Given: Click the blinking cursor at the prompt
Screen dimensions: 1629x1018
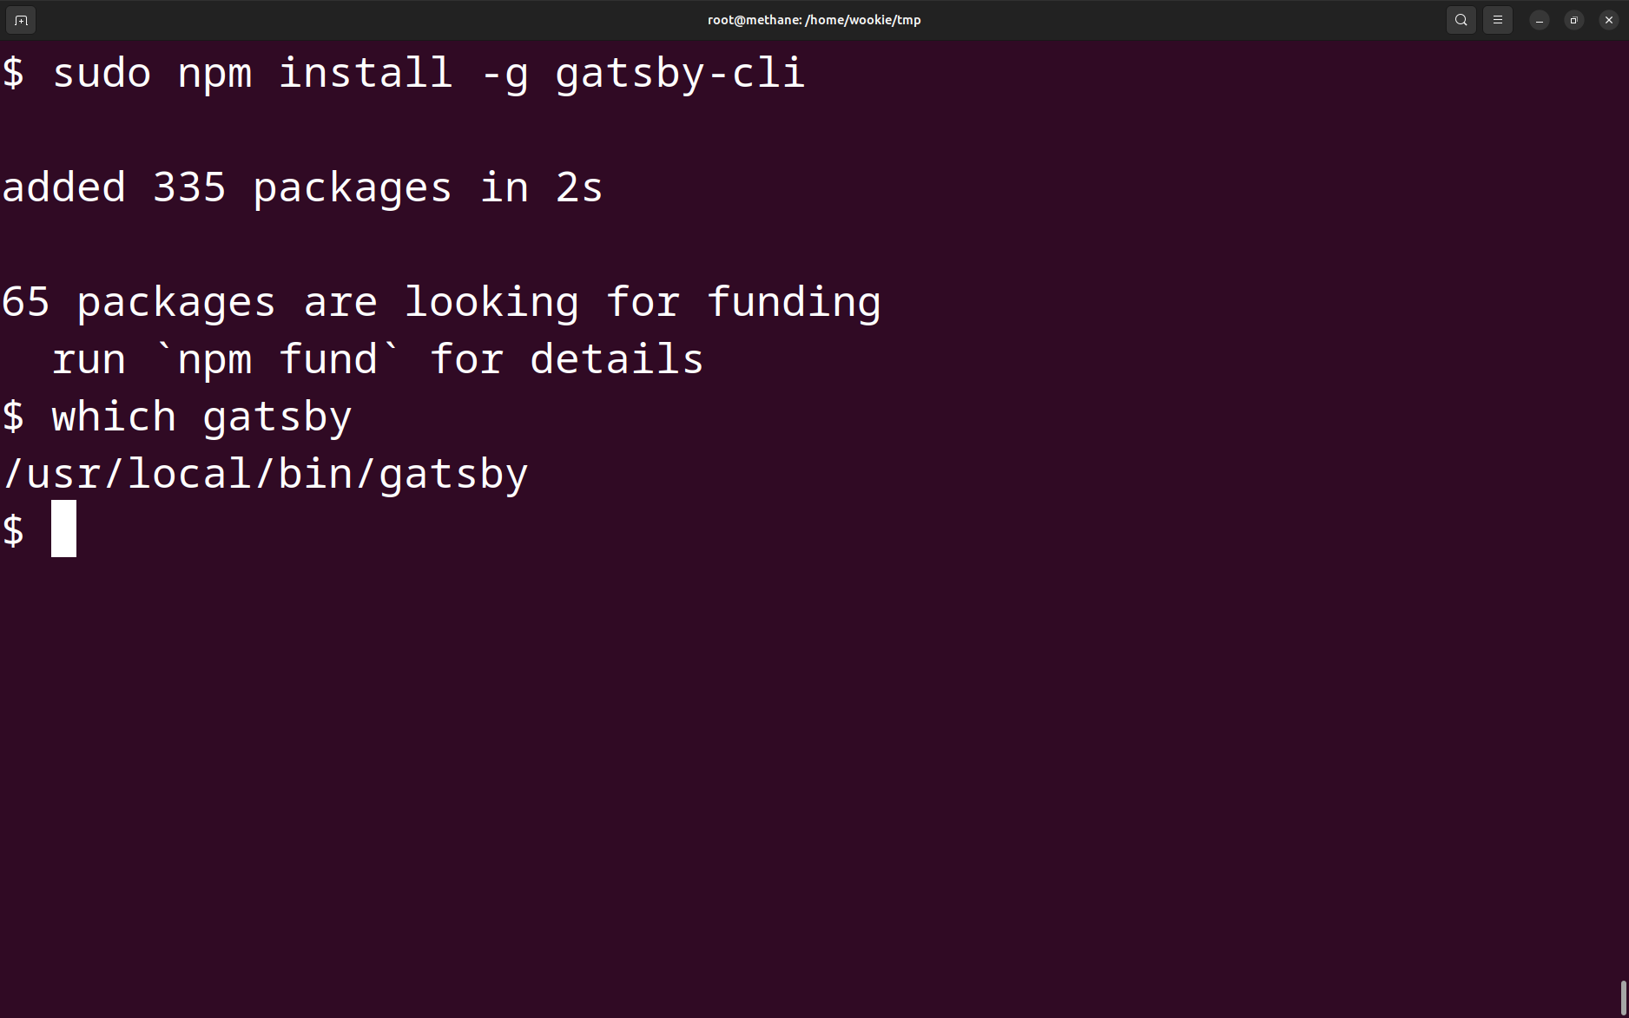Looking at the screenshot, I should pyautogui.click(x=63, y=529).
